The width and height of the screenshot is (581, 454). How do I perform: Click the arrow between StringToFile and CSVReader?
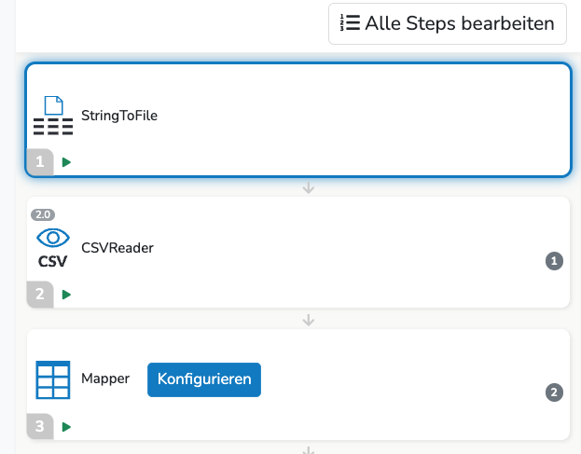point(309,187)
